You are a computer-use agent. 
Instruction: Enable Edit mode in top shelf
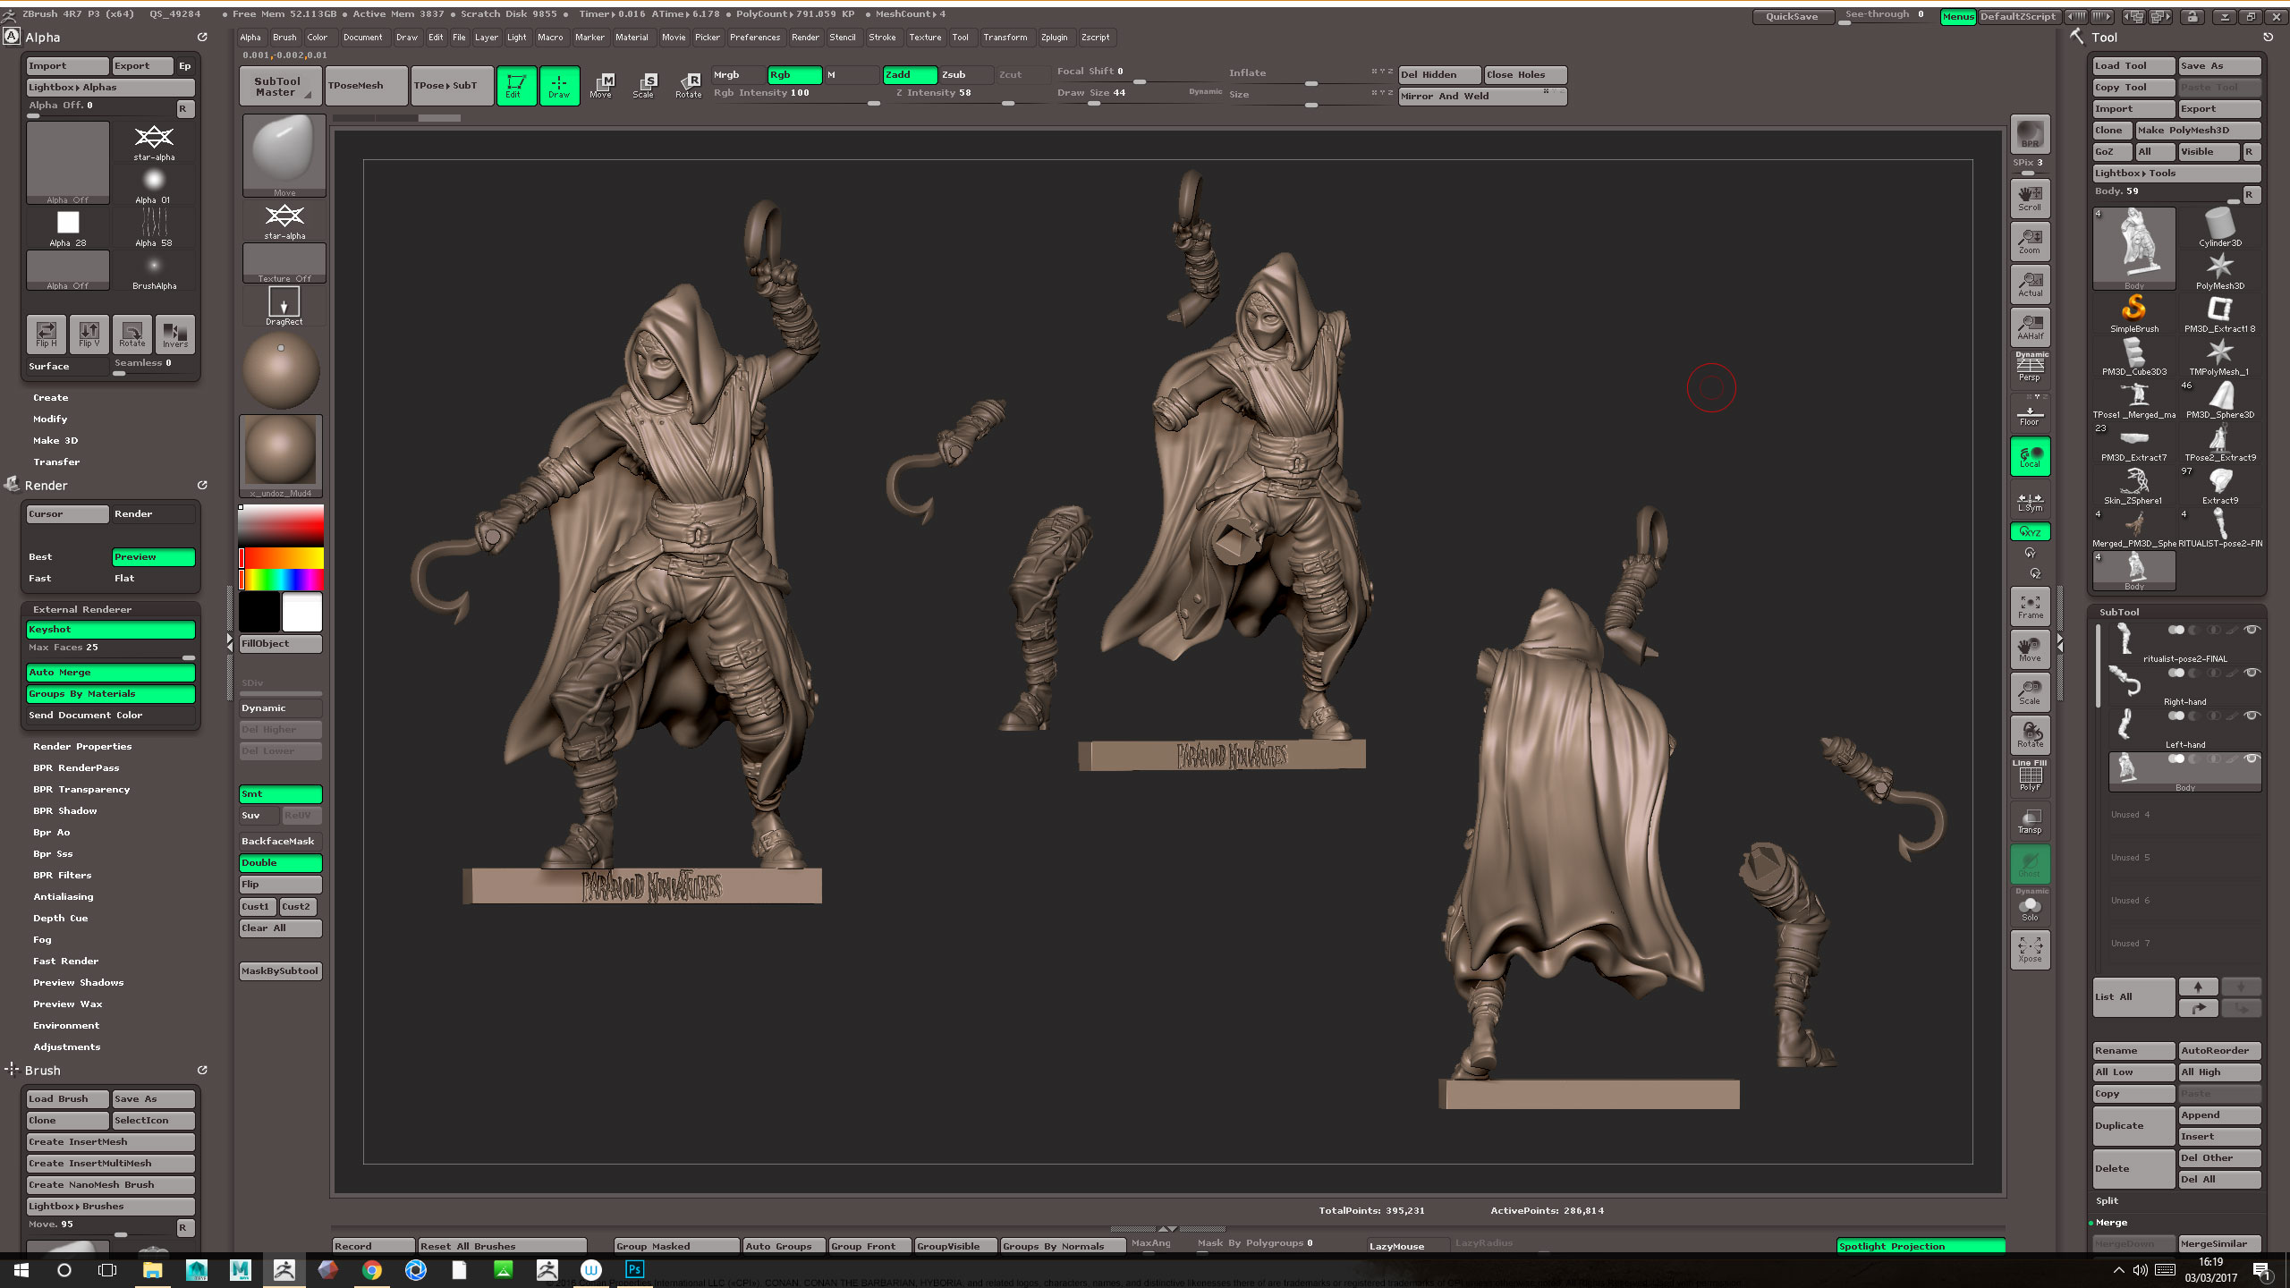516,86
